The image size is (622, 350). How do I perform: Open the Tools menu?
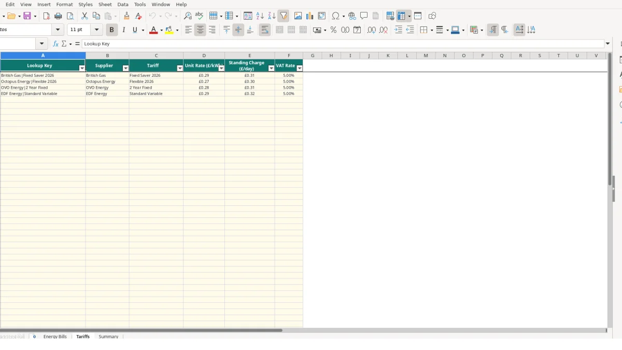(140, 4)
